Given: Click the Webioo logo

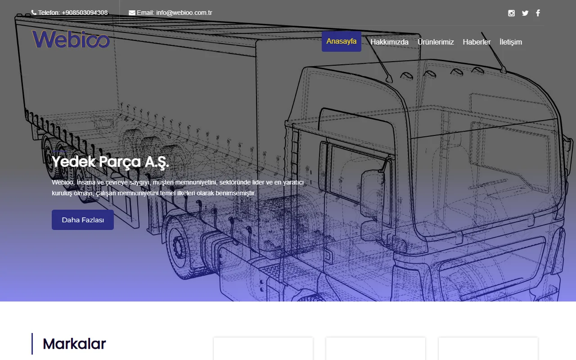Looking at the screenshot, I should 71,39.
